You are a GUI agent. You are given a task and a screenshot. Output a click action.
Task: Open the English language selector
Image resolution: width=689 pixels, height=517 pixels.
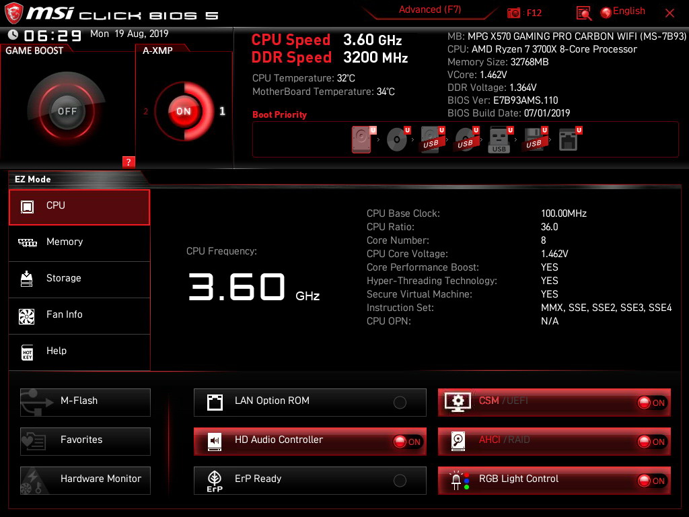(623, 12)
